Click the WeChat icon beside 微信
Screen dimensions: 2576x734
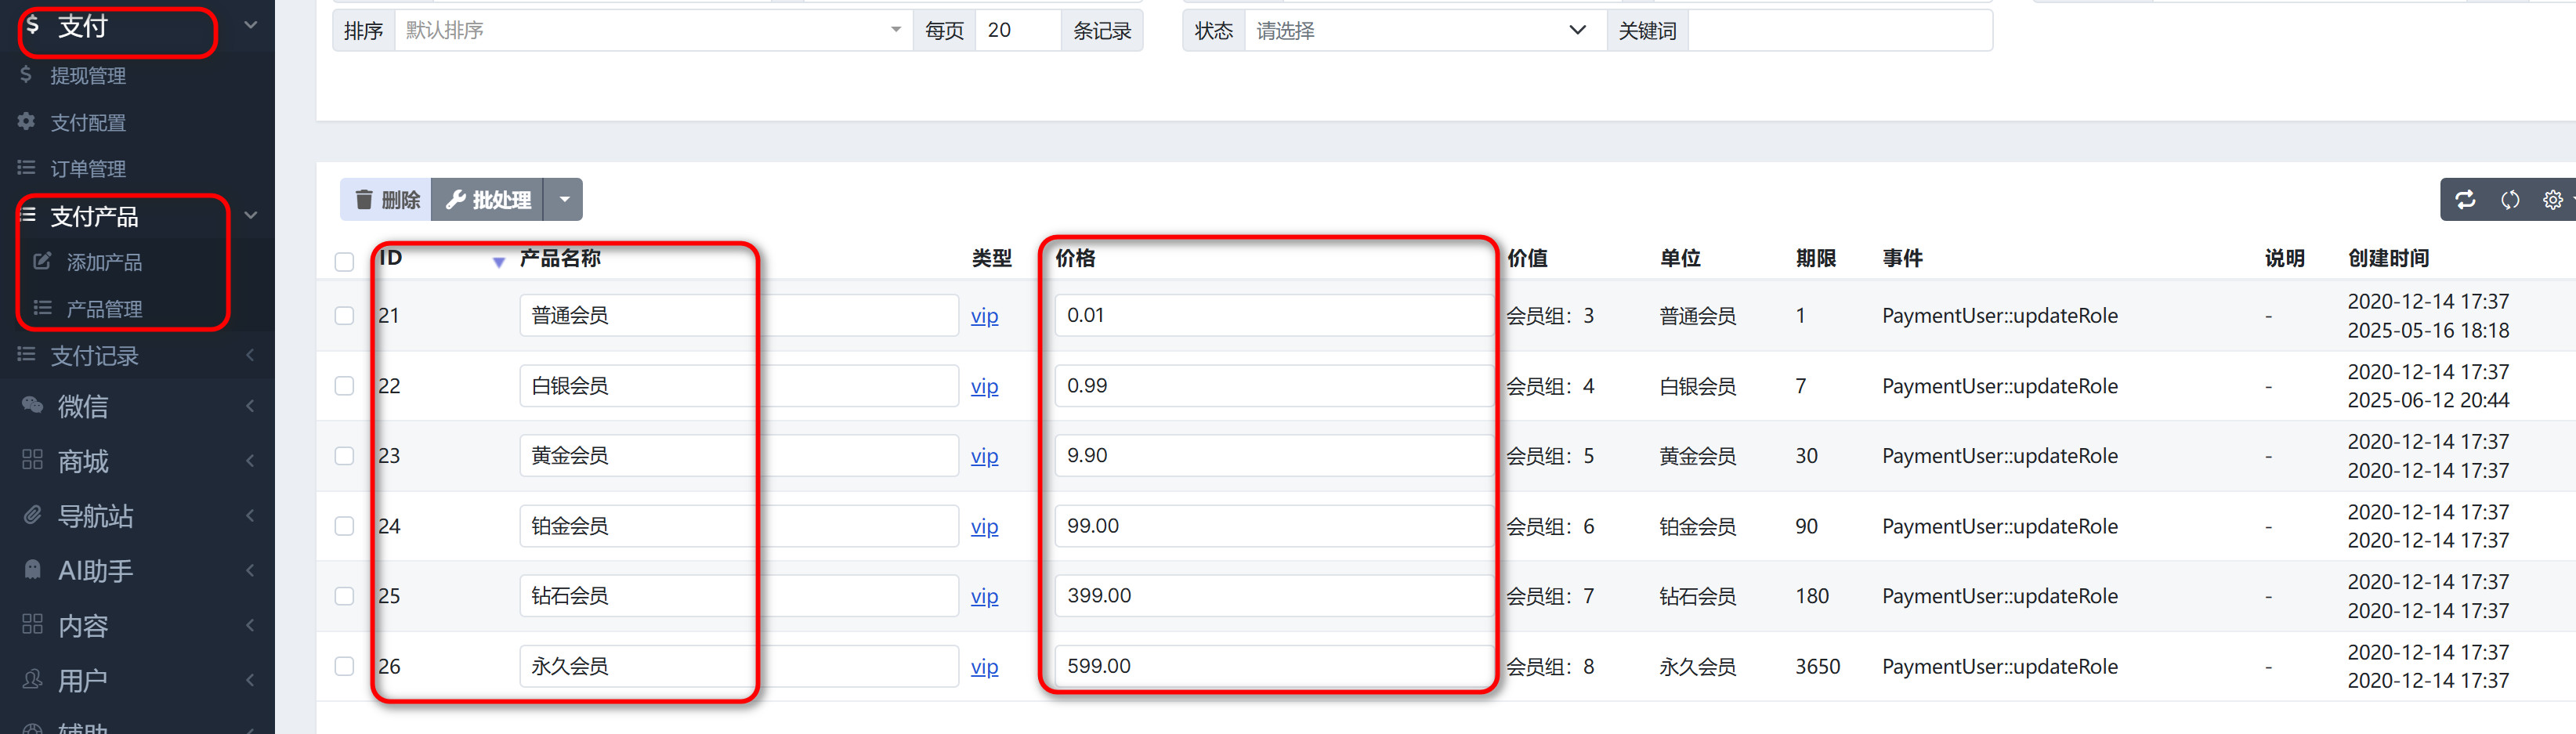point(32,405)
